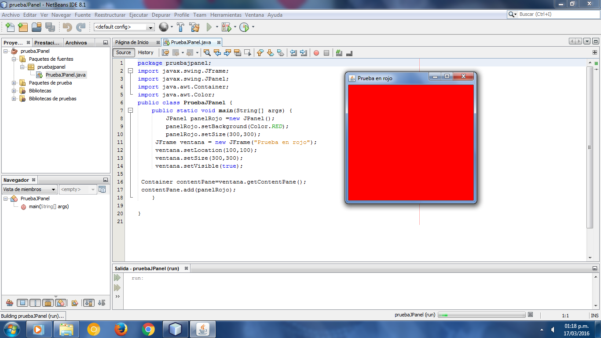Click Find Next Occurrence icon
This screenshot has height=338, width=601.
pyautogui.click(x=227, y=53)
